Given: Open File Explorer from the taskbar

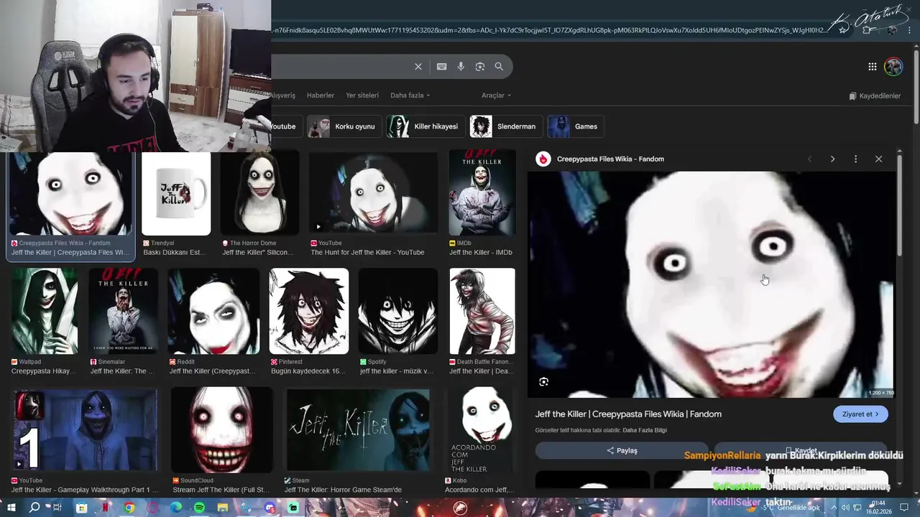Looking at the screenshot, I should tap(223, 508).
